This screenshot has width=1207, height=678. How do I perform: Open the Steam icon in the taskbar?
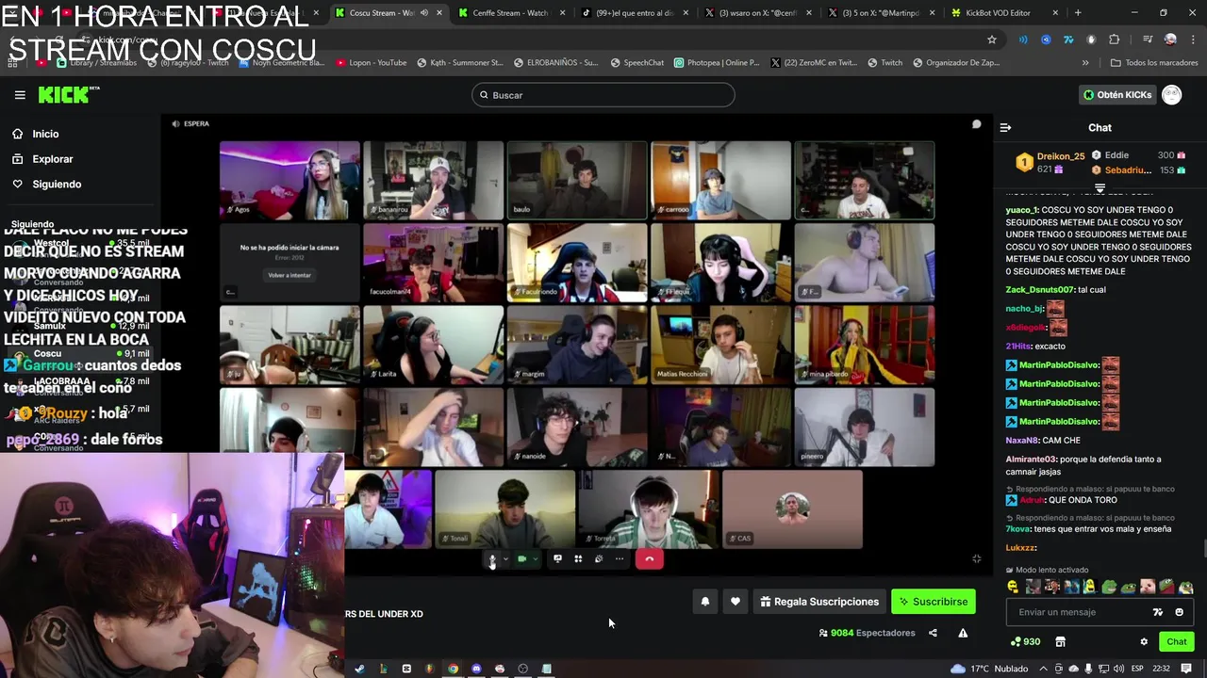tap(359, 669)
